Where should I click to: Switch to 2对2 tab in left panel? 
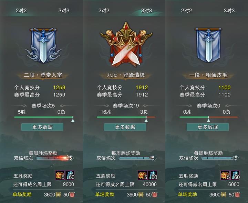click(21, 11)
